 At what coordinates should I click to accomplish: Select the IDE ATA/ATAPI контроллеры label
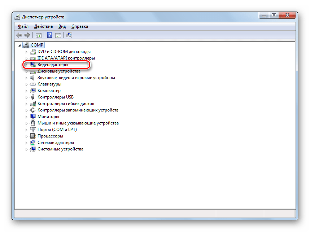pos(66,58)
